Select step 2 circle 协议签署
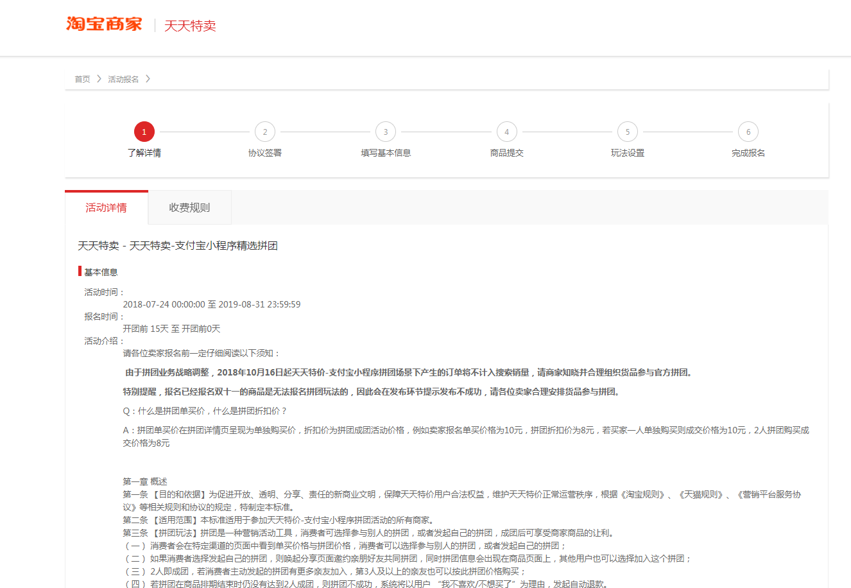The image size is (851, 588). coord(265,132)
